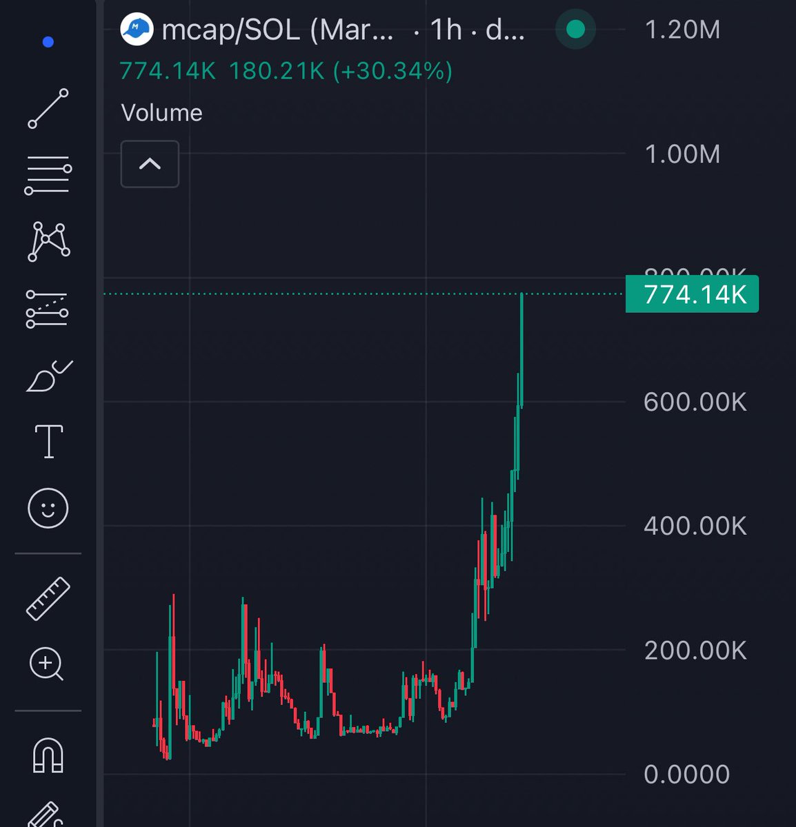
Task: Click the 1h interval label
Action: point(446,30)
